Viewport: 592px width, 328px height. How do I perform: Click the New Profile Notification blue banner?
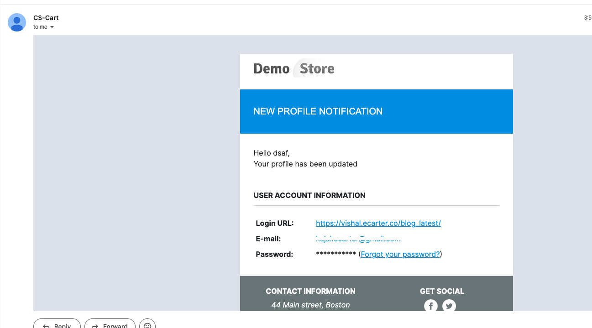click(376, 111)
